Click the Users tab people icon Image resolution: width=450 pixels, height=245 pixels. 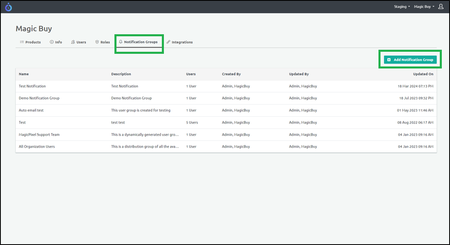click(x=73, y=42)
